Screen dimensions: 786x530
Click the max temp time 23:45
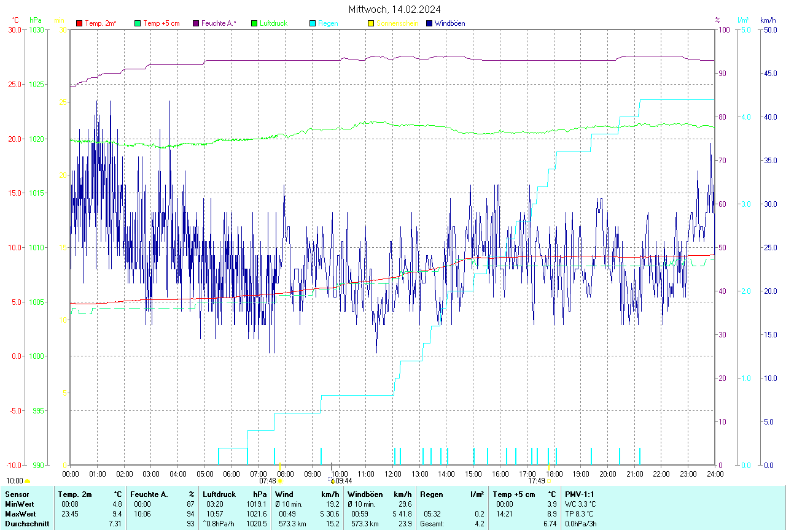click(70, 513)
